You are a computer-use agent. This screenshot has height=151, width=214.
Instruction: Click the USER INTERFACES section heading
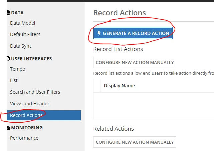[31, 59]
